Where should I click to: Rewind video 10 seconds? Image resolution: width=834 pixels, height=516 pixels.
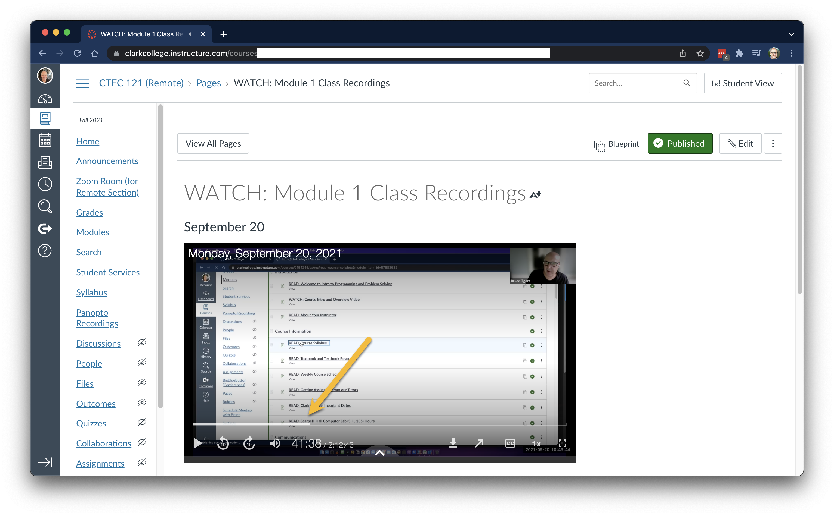tap(223, 443)
